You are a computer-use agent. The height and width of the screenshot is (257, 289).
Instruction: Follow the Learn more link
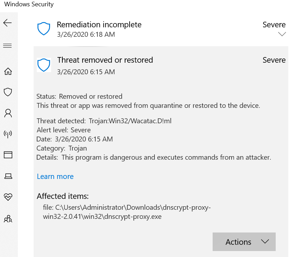click(55, 176)
